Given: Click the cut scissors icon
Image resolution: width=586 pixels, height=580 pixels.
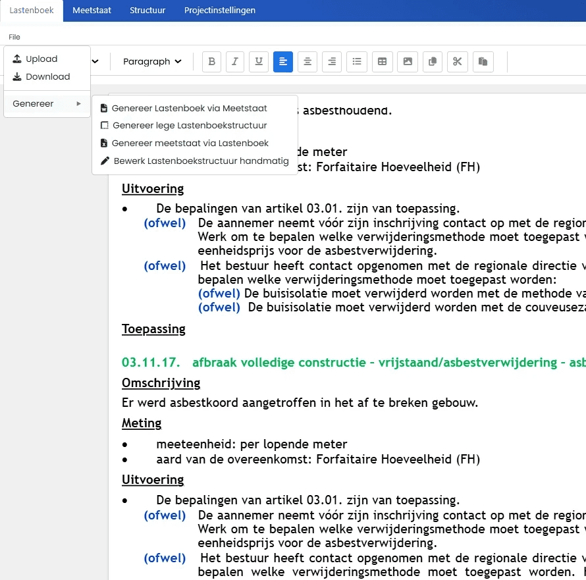Looking at the screenshot, I should (458, 62).
